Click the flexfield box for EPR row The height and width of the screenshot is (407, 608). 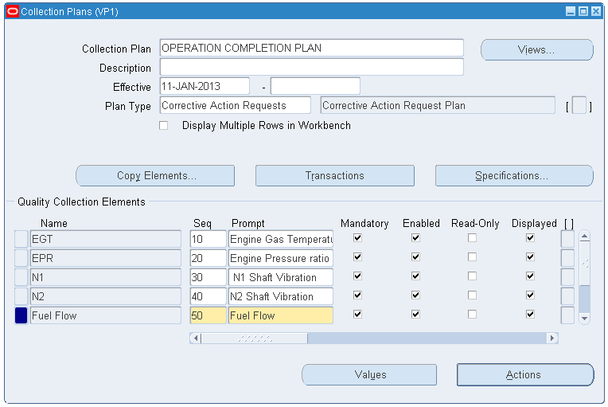pyautogui.click(x=567, y=258)
